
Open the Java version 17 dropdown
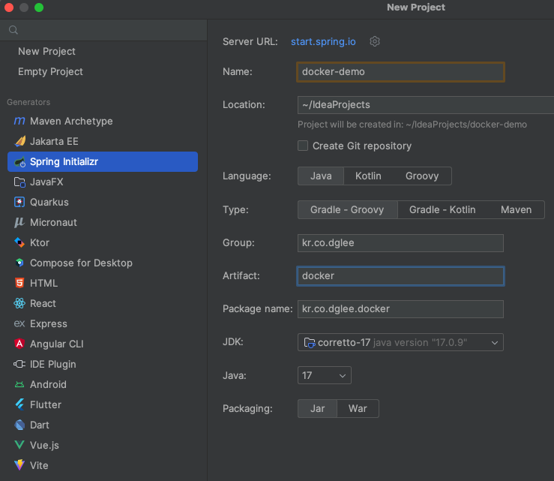pos(325,375)
